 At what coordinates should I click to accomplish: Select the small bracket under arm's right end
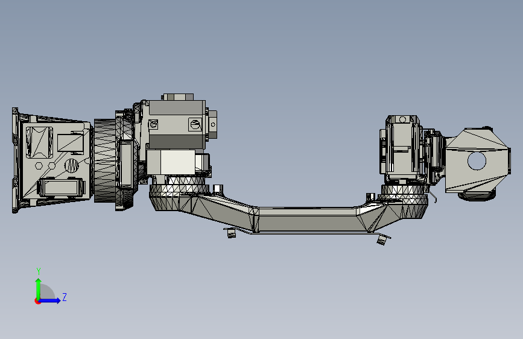point(383,239)
